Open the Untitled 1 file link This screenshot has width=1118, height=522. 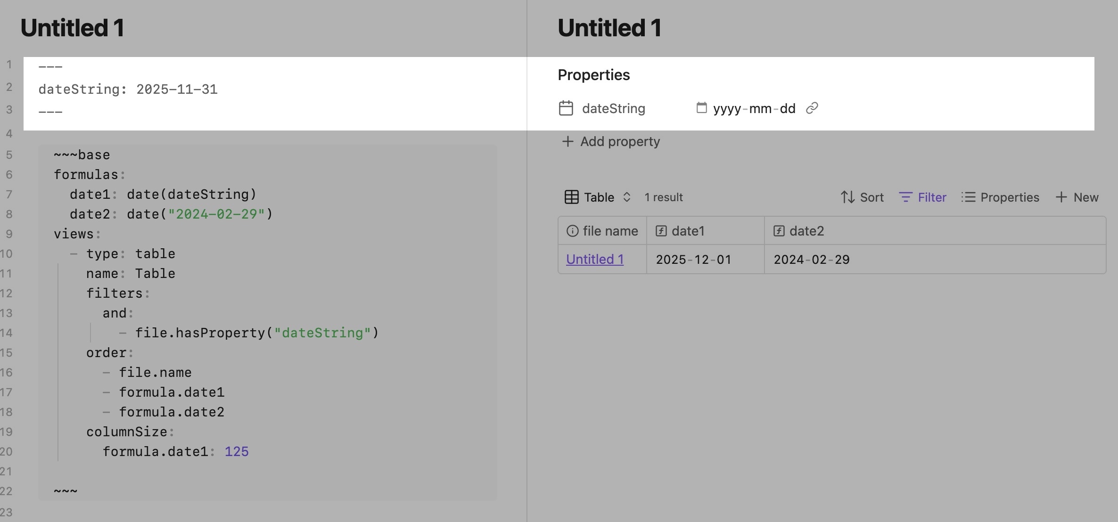click(x=594, y=259)
